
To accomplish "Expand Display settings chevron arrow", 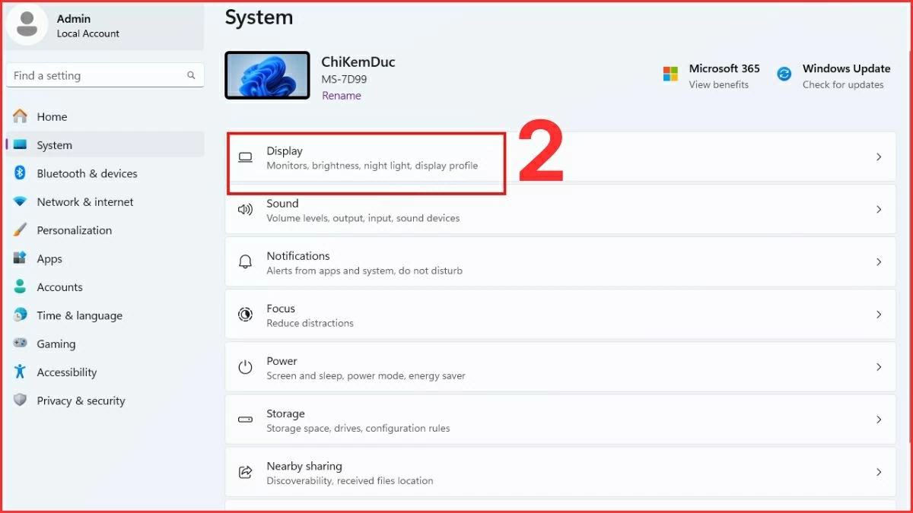I will (879, 157).
